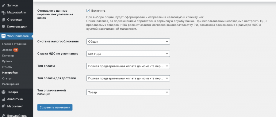Expand the Ставка НДС по умолчанию dropdown
Screen dimensions: 276x117
pos(128,54)
